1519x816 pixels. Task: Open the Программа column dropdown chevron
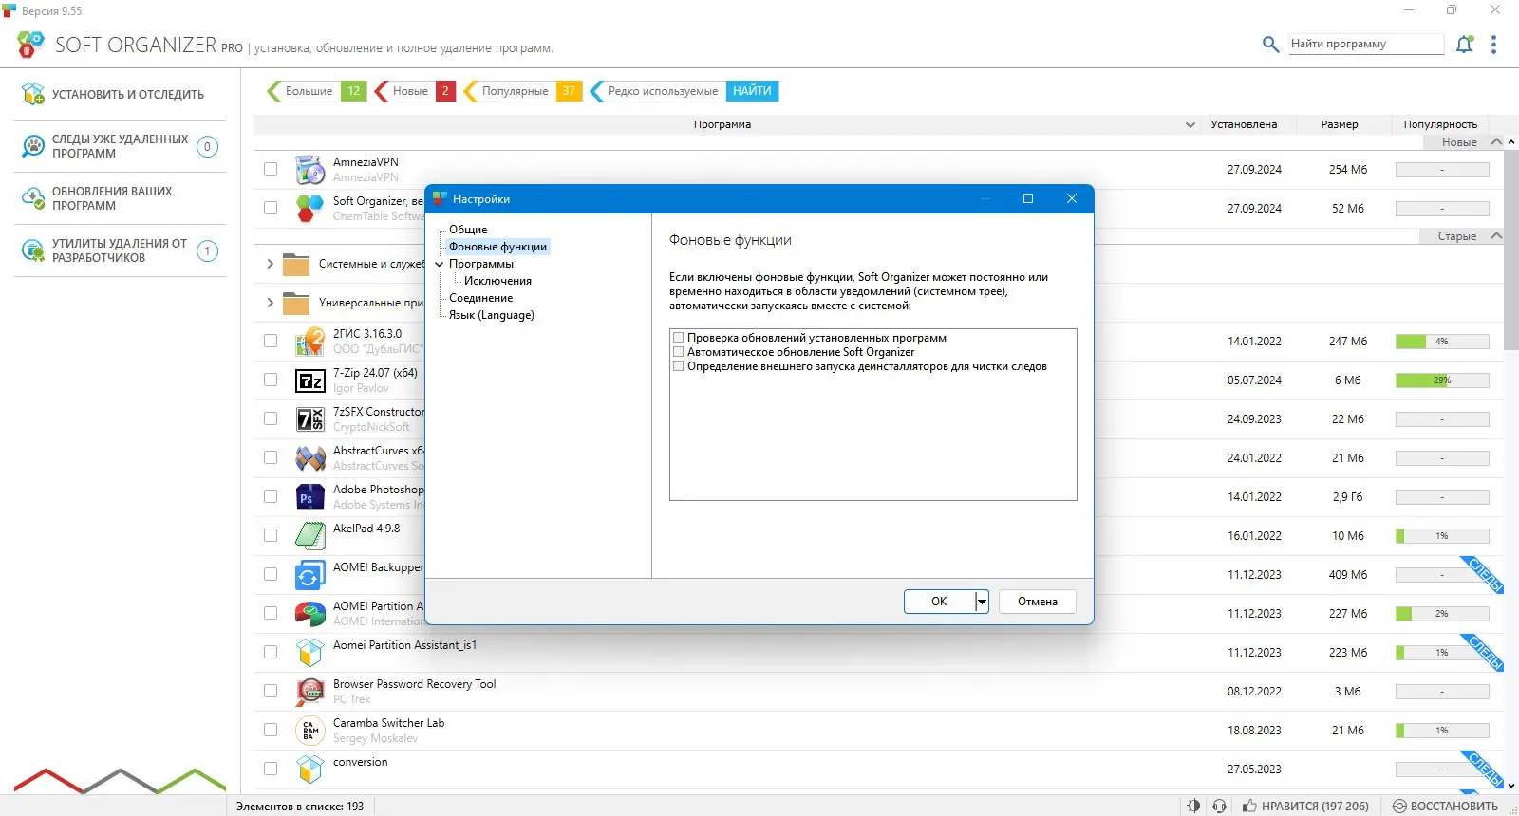(1191, 125)
